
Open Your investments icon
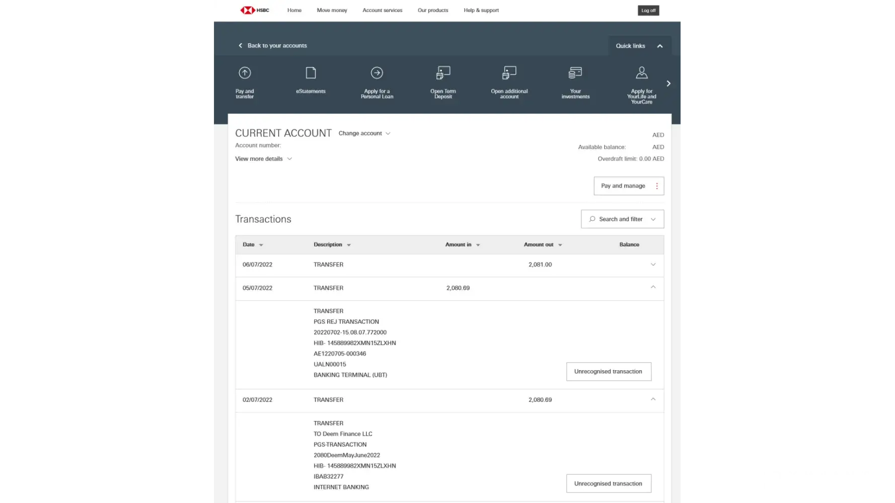coord(575,73)
